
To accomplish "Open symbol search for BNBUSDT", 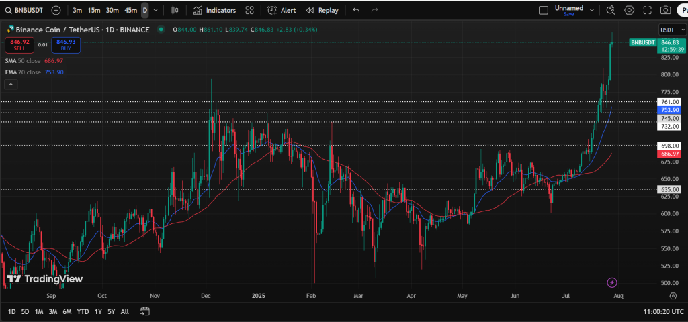I will (25, 10).
